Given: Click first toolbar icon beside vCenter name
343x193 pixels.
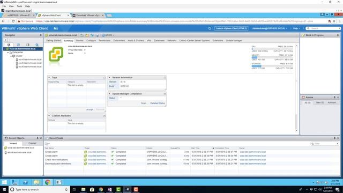Looking at the screenshot, I should tap(82, 35).
